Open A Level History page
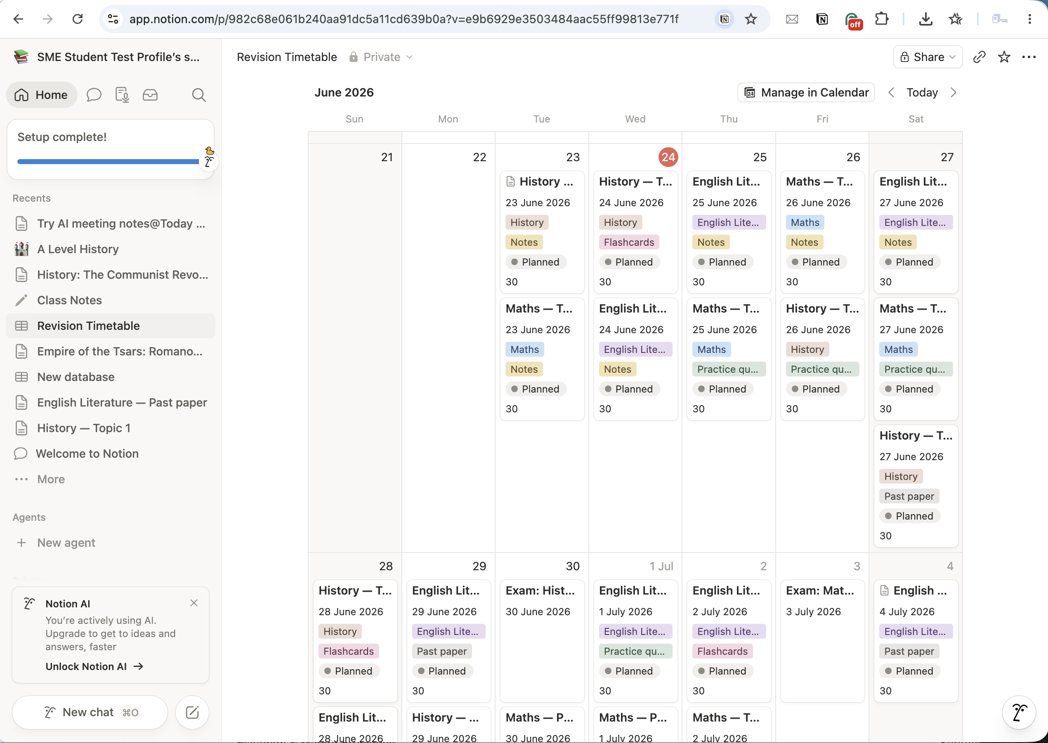This screenshot has width=1048, height=743. (x=110, y=249)
